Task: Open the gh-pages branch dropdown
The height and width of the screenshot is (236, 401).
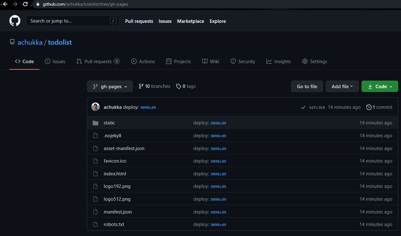Action: click(x=110, y=87)
